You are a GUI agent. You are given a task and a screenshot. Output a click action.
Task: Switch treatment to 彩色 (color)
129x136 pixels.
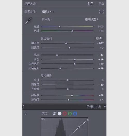(90, 4)
